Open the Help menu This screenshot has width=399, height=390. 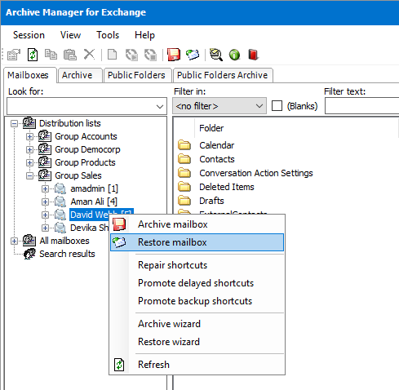click(x=144, y=35)
